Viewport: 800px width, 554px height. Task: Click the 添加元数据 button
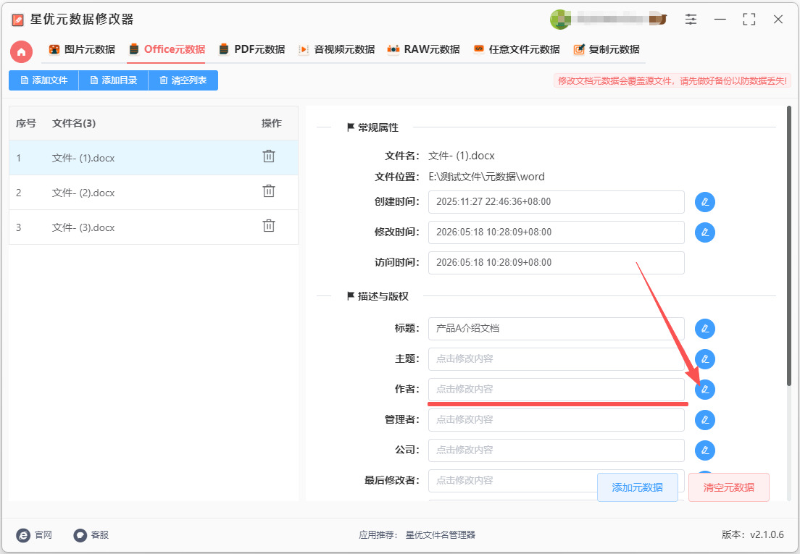point(637,487)
